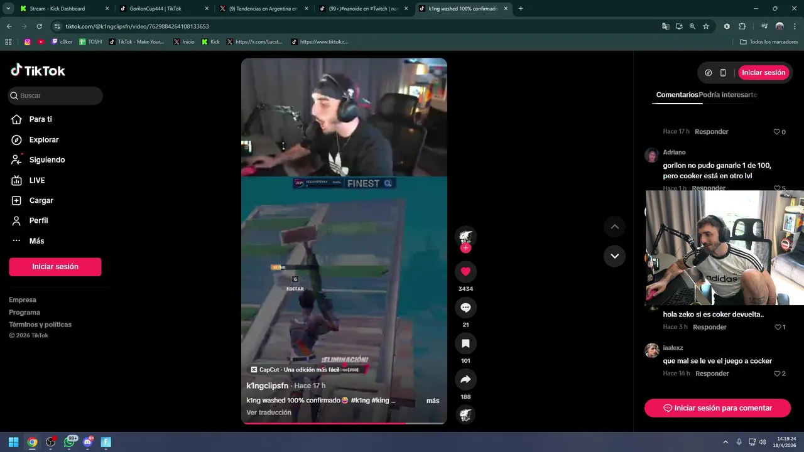Viewport: 804px width, 452px height.
Task: Click the address bar URL
Action: point(137,26)
